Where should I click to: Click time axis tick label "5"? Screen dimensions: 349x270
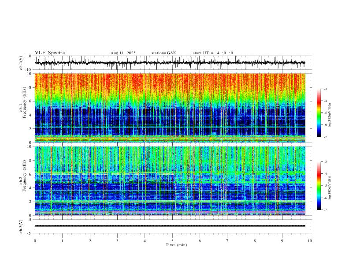(x=172, y=241)
